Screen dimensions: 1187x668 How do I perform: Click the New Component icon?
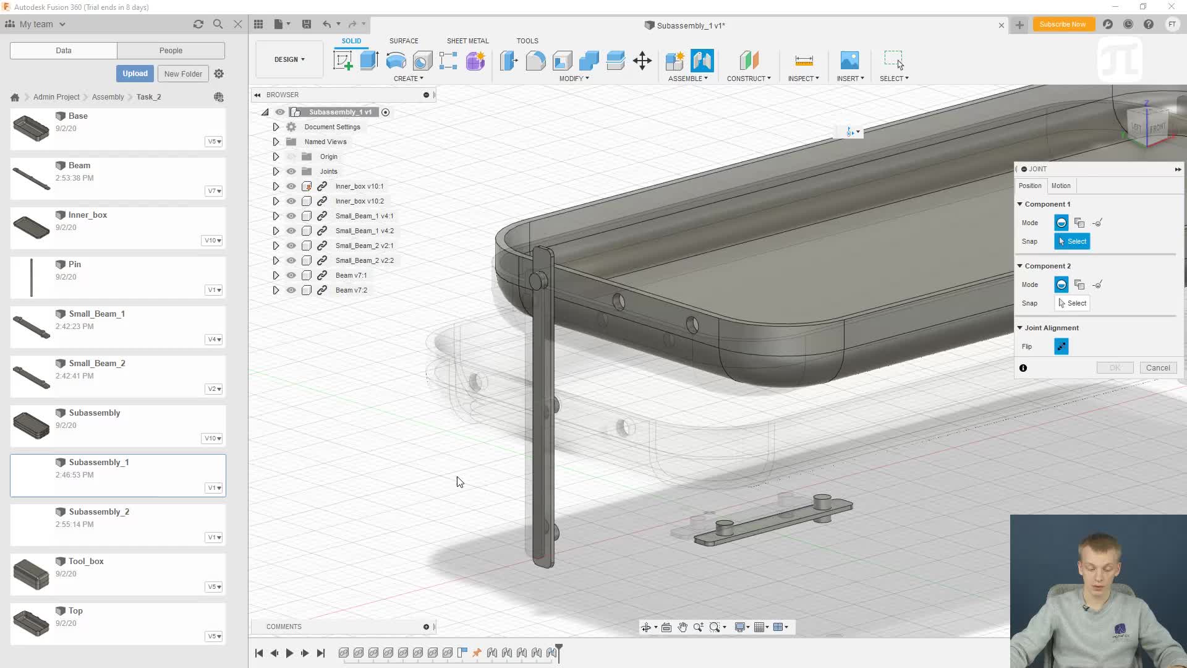coord(675,61)
